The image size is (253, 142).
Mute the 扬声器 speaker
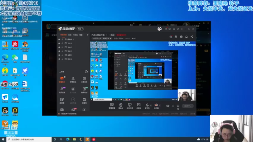[x=156, y=106]
